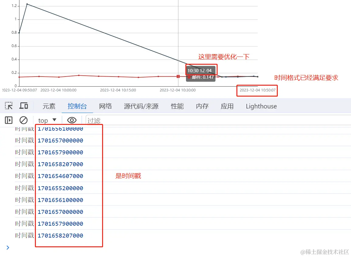Click the 时间戳 label beside 1701654607000
Viewport: 351px width, 257px height.
[x=25, y=176]
